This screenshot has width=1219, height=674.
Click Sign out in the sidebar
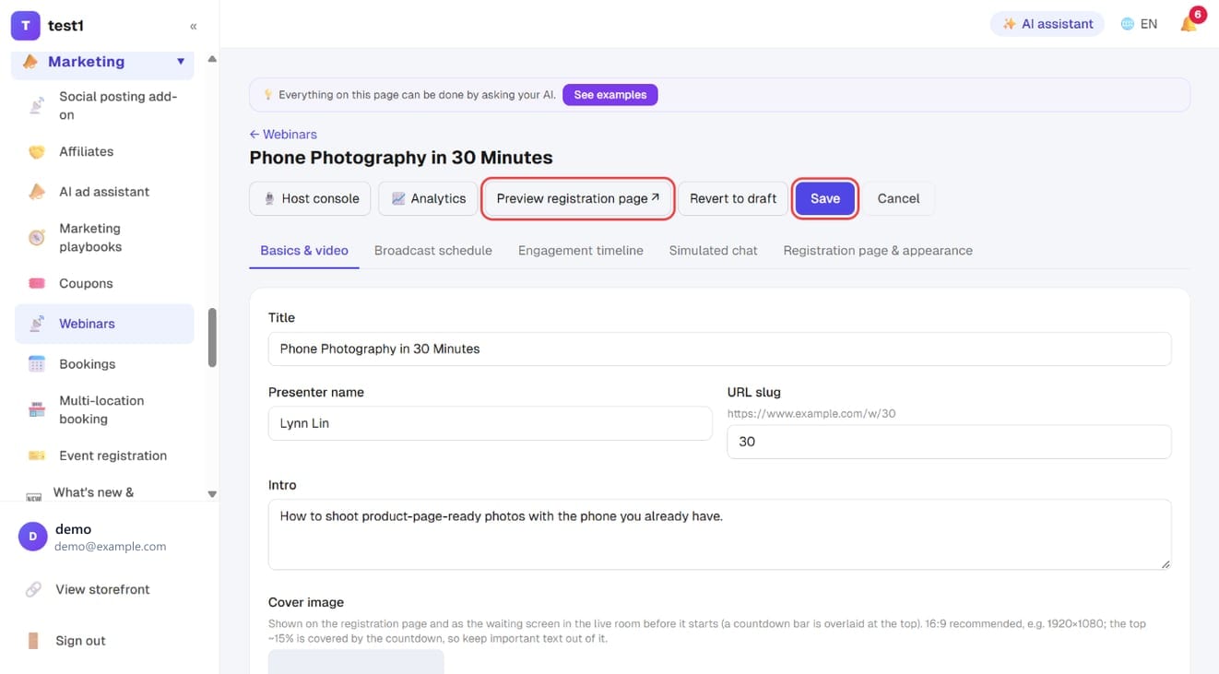tap(80, 641)
